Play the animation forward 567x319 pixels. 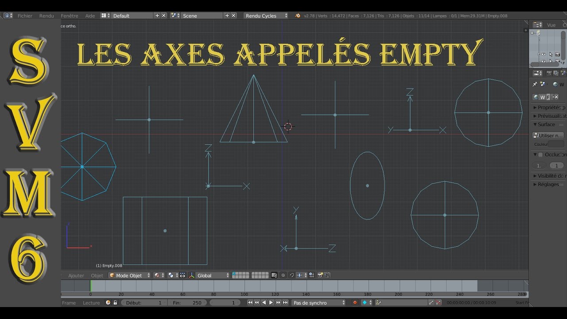[x=271, y=303]
